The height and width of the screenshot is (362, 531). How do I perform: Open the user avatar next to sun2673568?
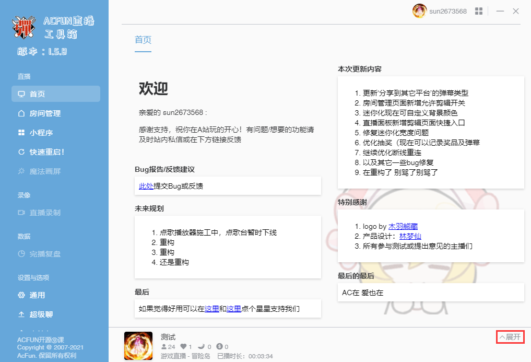[x=419, y=11]
